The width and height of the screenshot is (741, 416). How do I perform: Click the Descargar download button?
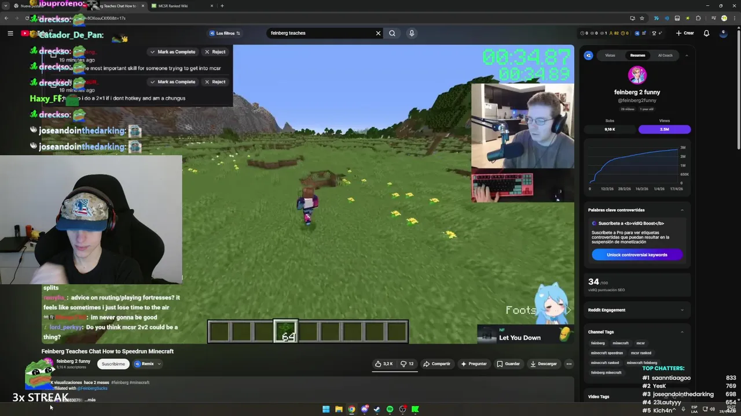pos(543,364)
